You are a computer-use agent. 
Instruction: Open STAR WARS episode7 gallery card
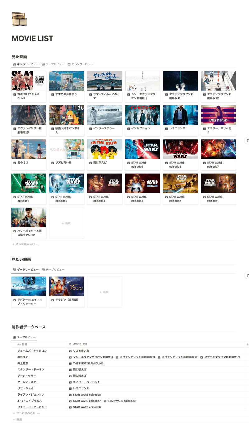(x=218, y=155)
